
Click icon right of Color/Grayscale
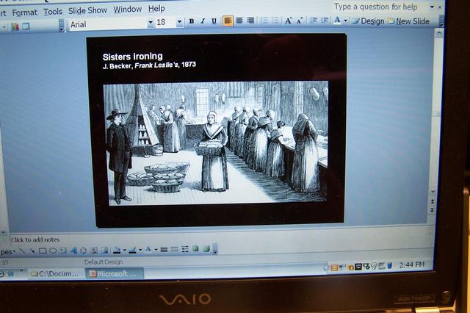(x=26, y=26)
